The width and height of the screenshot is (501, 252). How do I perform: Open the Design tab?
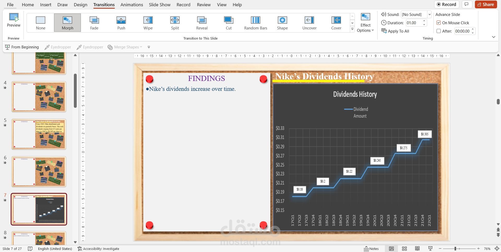tap(80, 5)
